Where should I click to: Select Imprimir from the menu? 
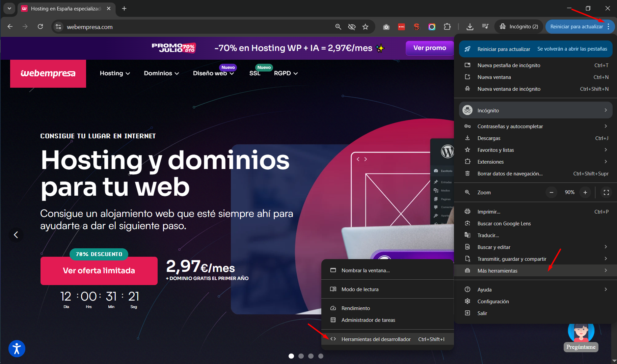[536, 212]
